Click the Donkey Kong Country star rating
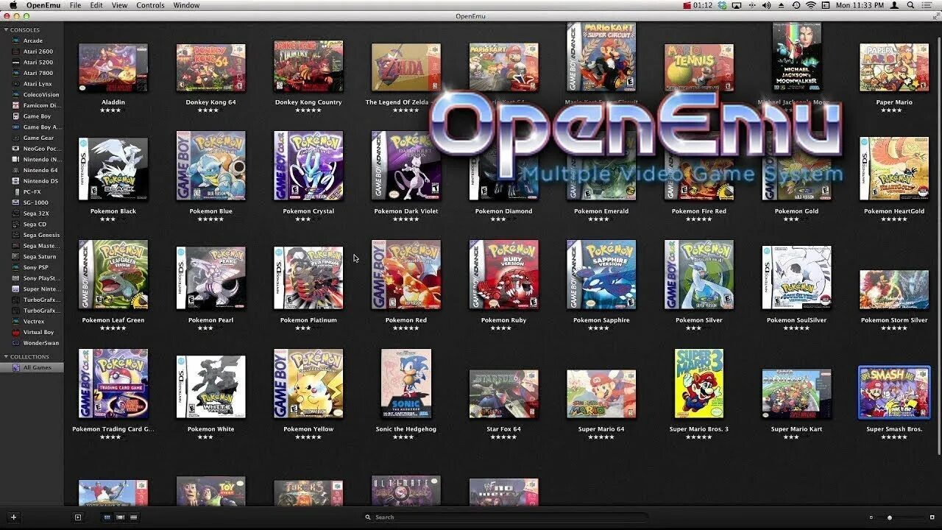Screen dimensions: 942x530 pyautogui.click(x=308, y=110)
